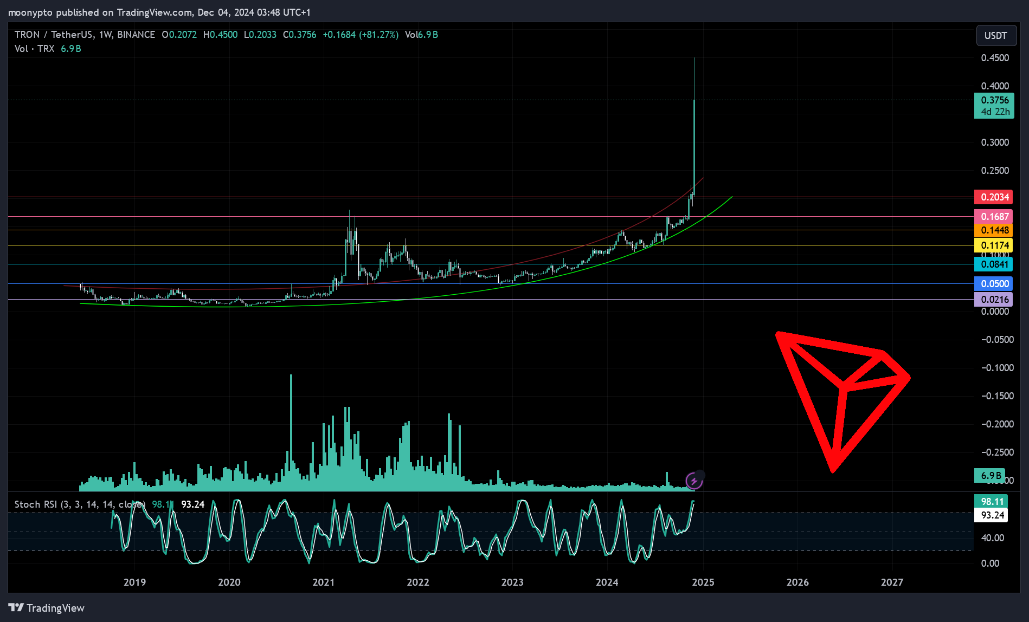The width and height of the screenshot is (1029, 622).
Task: Click the 0.4000 price axis tick
Action: pyautogui.click(x=995, y=86)
